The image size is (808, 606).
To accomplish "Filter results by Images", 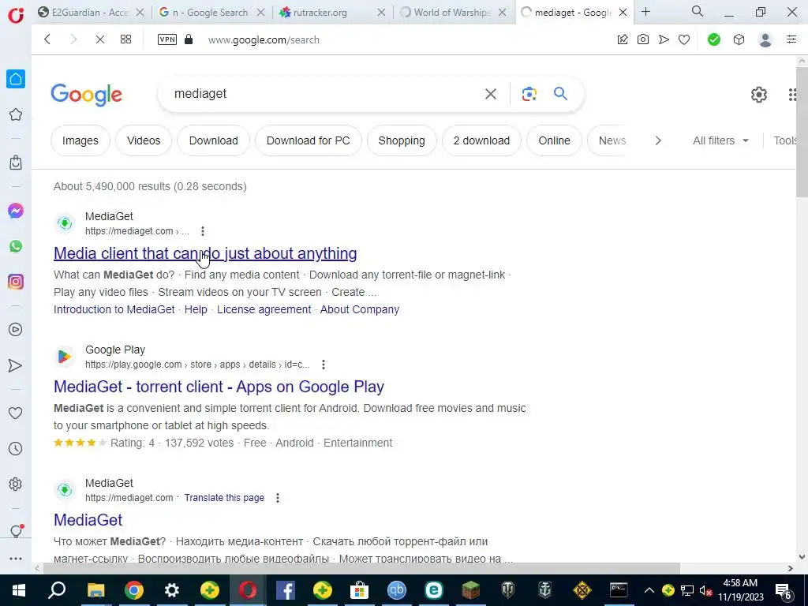I will [x=80, y=140].
